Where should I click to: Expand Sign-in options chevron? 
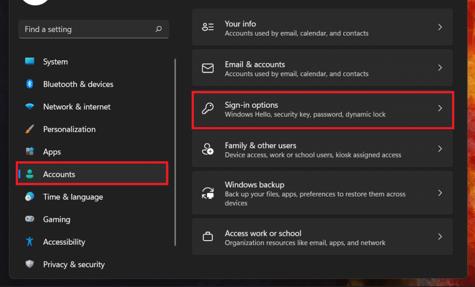coord(440,108)
